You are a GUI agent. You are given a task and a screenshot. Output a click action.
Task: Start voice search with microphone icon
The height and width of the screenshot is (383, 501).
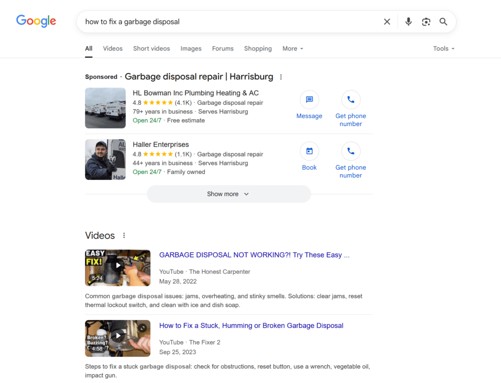[409, 22]
